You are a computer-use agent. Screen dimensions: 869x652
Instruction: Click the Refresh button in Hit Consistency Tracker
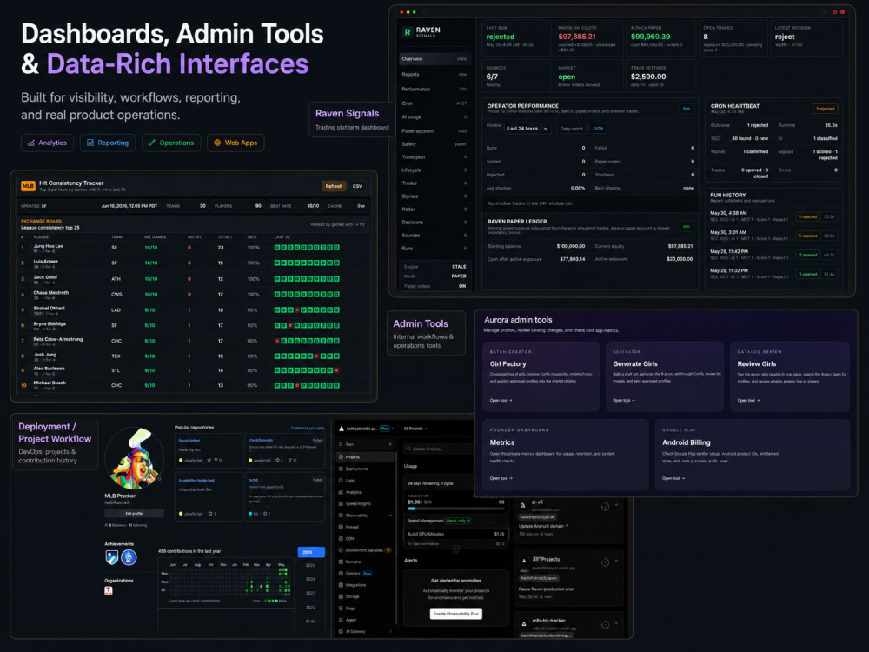[335, 186]
